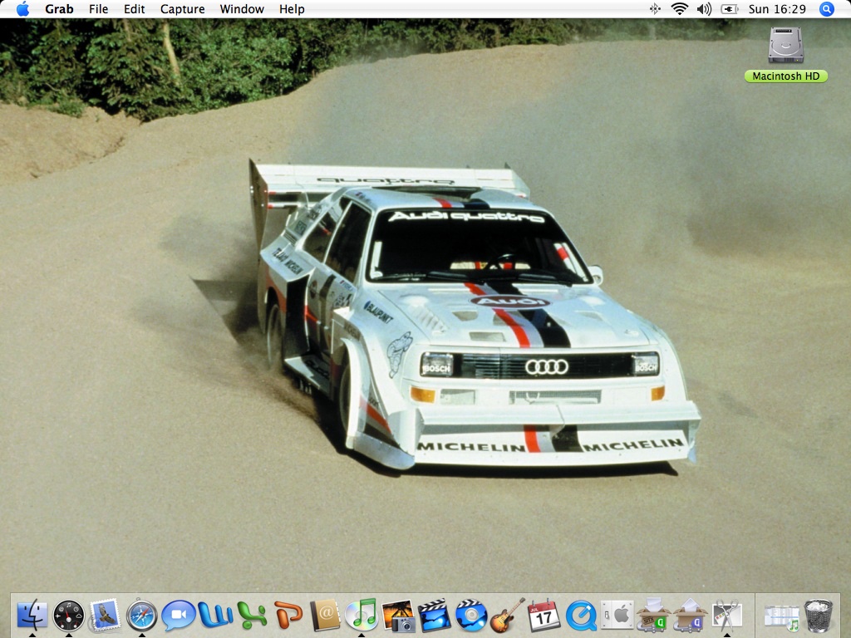Launch QuickTime Player from the Dock
851x638 pixels.
[581, 616]
